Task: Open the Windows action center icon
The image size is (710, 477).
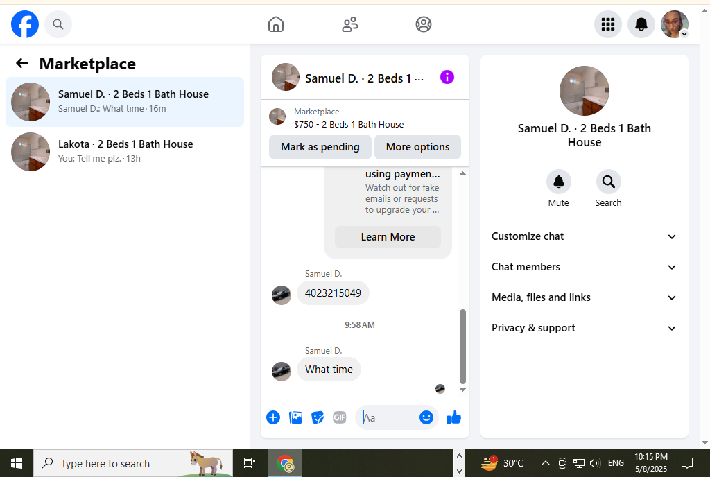Action: click(x=687, y=463)
